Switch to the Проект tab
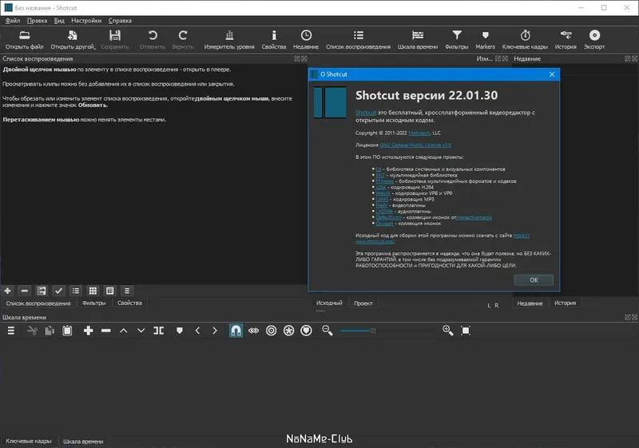The width and height of the screenshot is (639, 448). coord(363,303)
